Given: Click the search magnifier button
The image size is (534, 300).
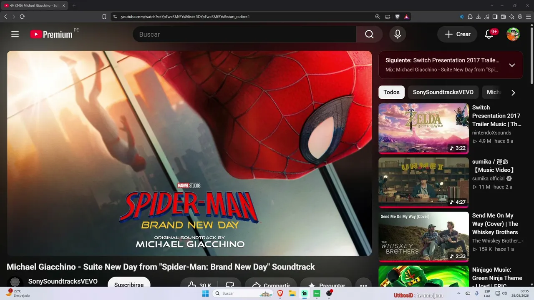Looking at the screenshot, I should point(369,34).
